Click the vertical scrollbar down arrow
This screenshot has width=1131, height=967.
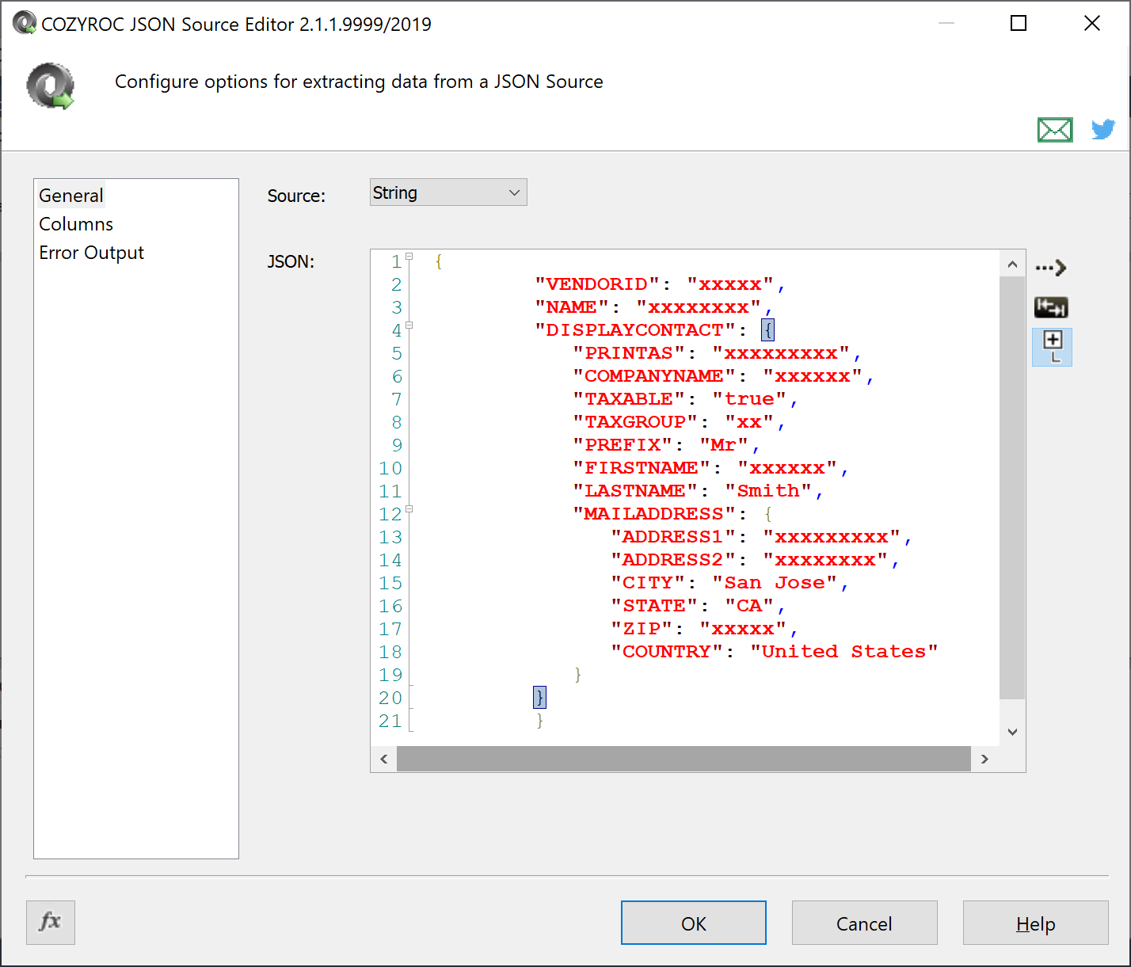1012,733
